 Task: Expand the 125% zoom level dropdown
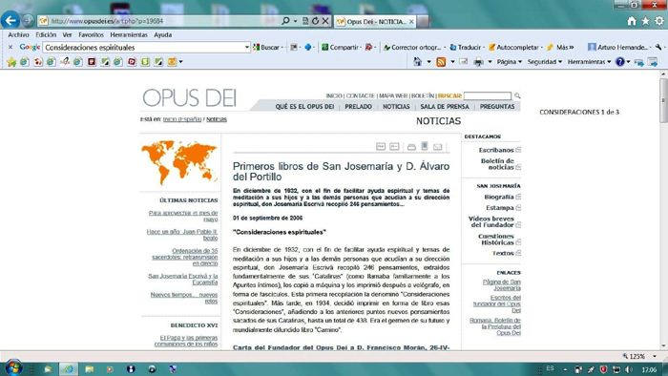[655, 356]
